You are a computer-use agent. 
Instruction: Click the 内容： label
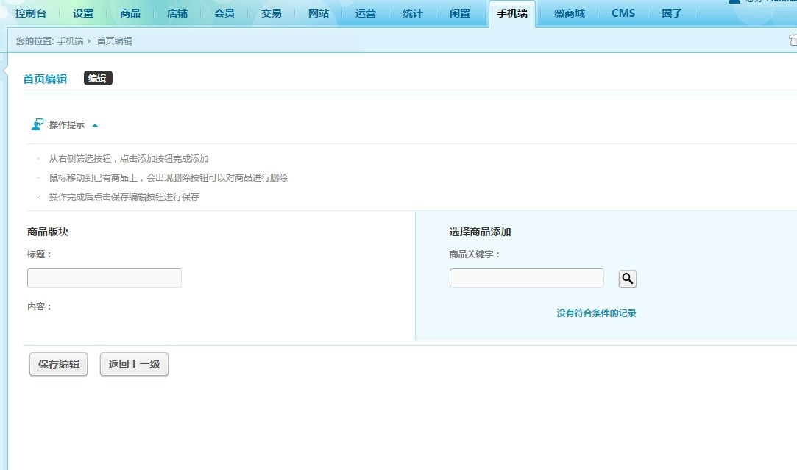pyautogui.click(x=39, y=307)
